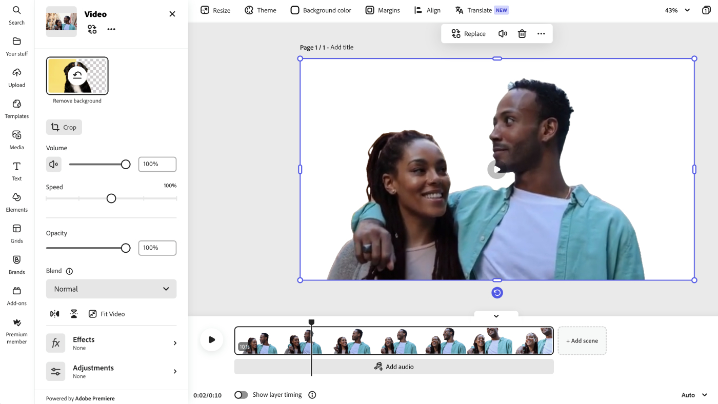
Task: Click Replace in the floating toolbar
Action: tap(469, 34)
